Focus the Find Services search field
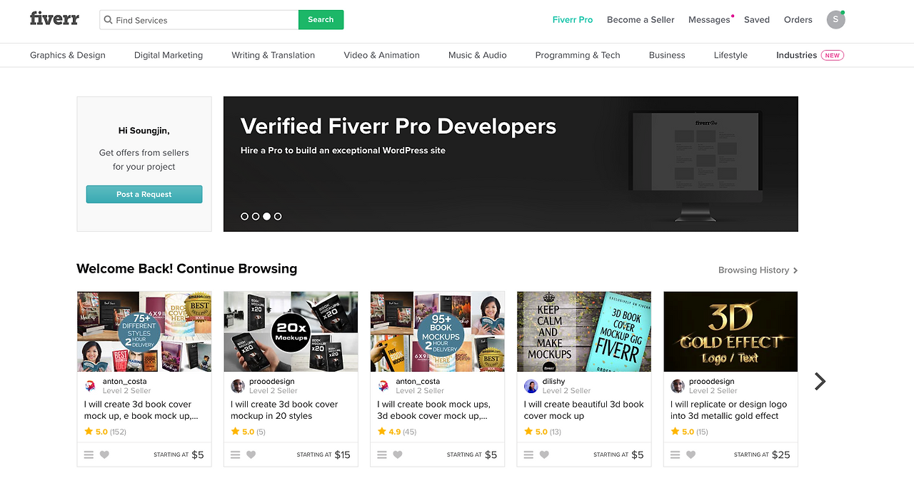 point(199,20)
